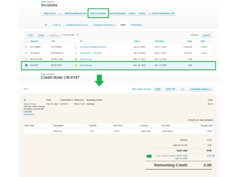Viewport: 236px width, 177px height.
Task: Tick the checkbox for the SO-17890A row
Action: click(26, 47)
